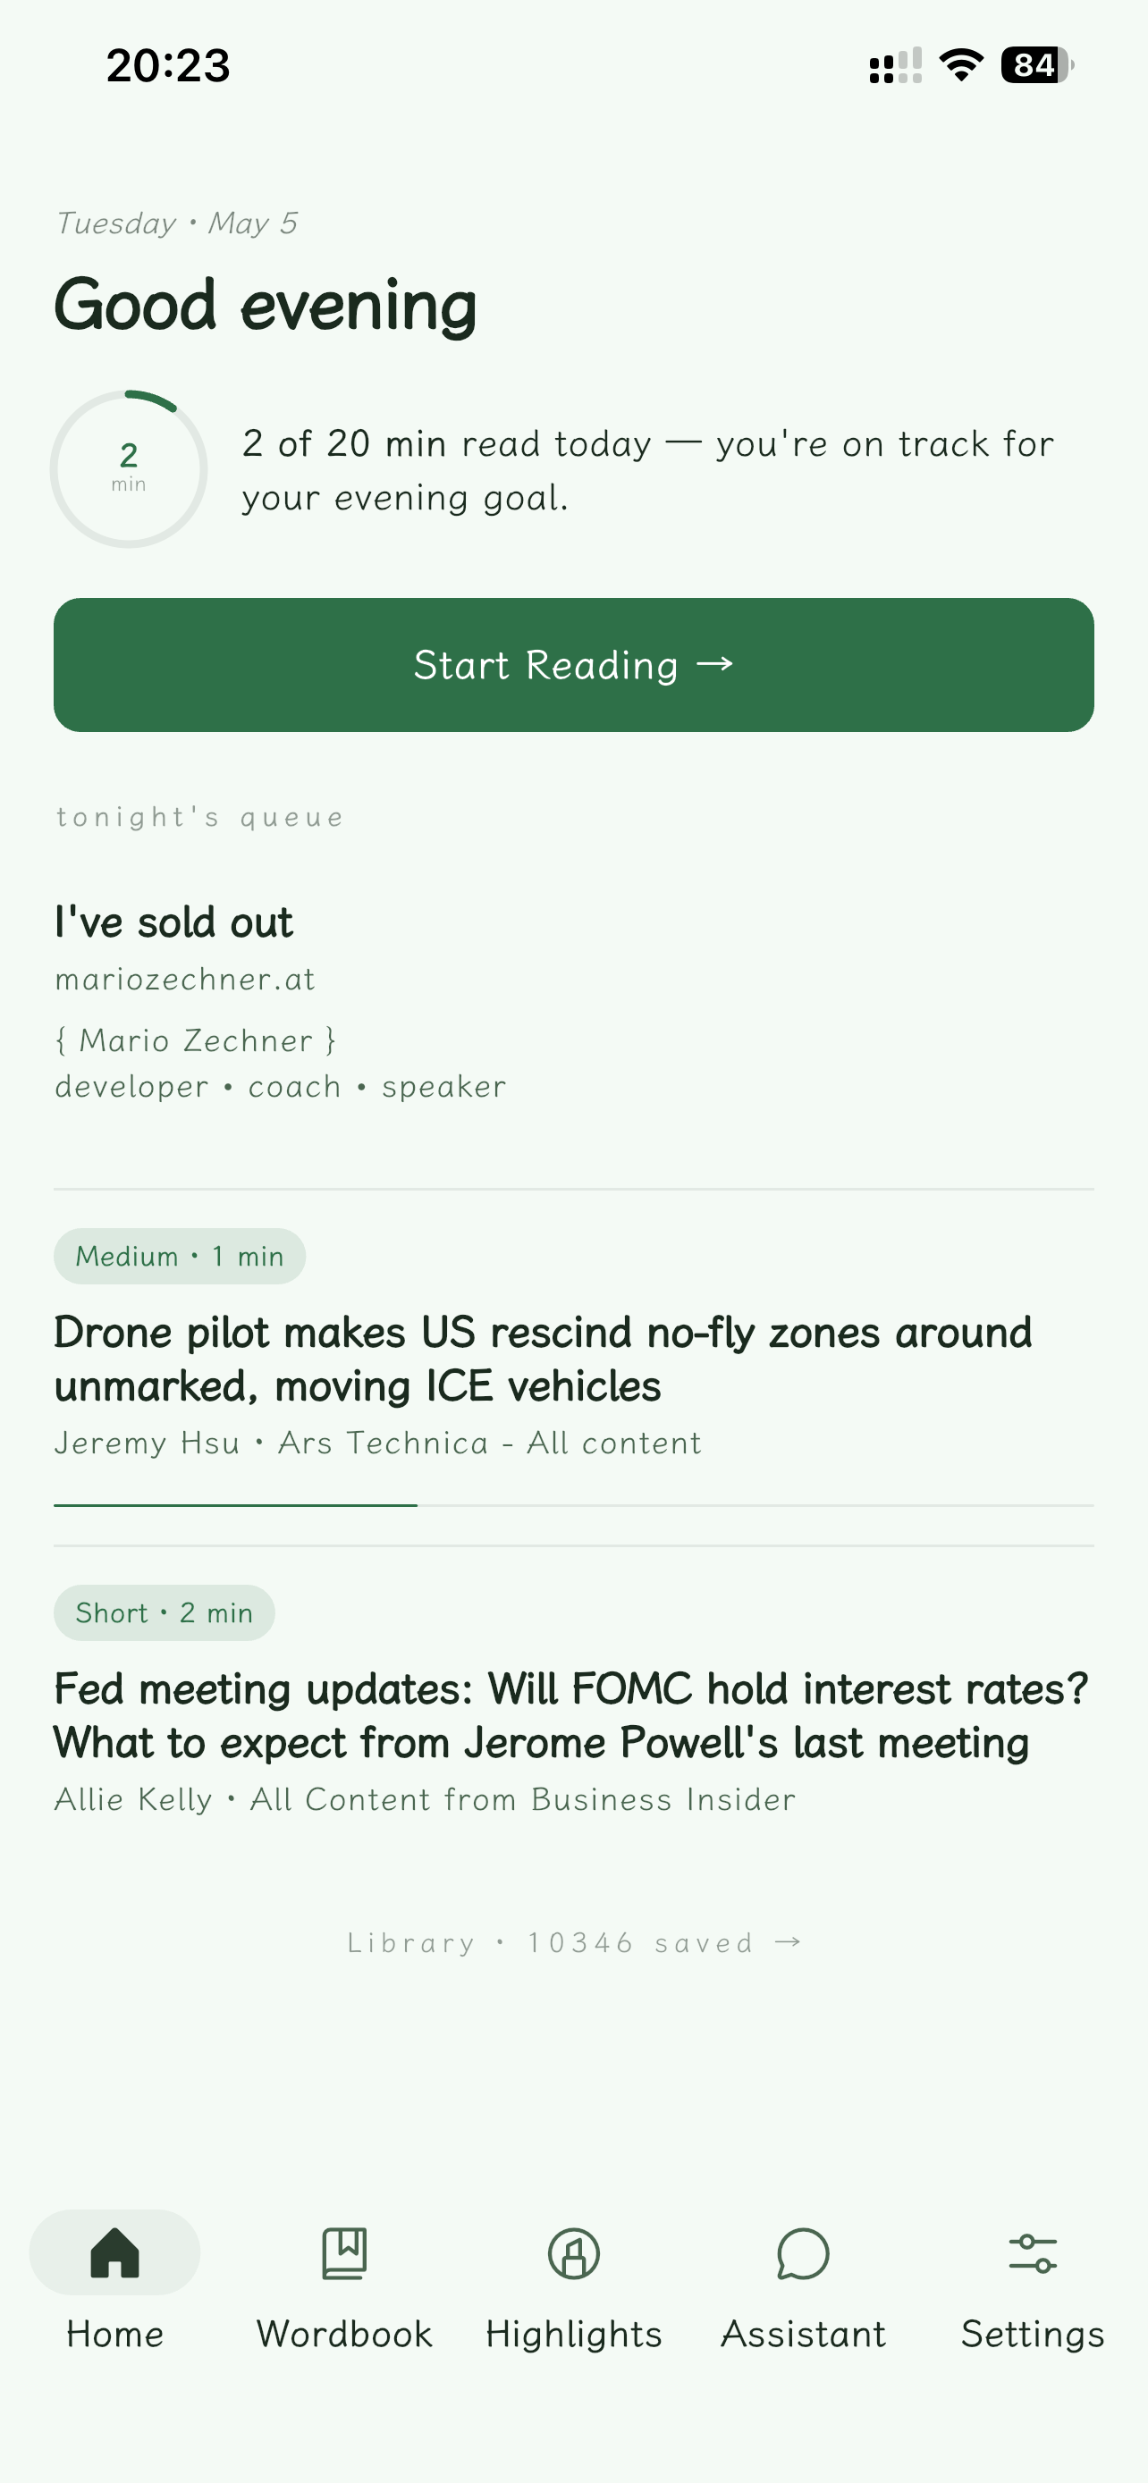Open the Wordbook bookmark icon
The image size is (1148, 2483).
click(344, 2252)
